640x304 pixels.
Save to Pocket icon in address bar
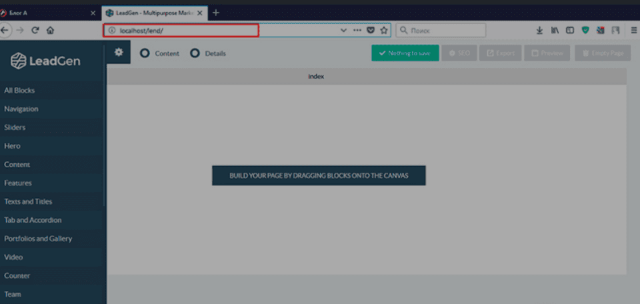pos(371,30)
